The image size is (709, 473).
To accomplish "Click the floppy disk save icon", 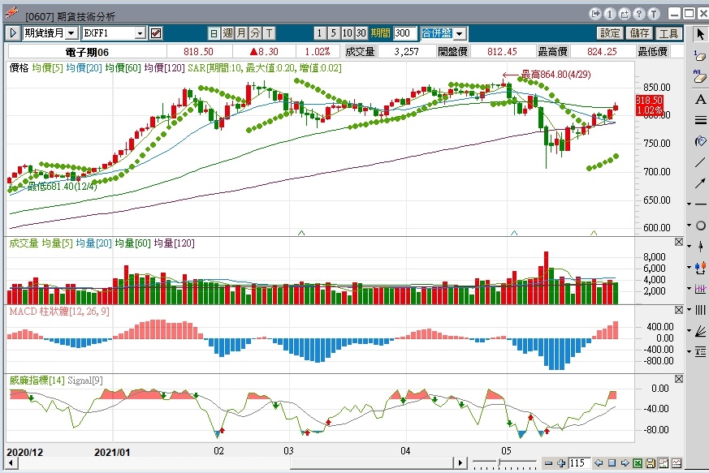I will pos(651,462).
